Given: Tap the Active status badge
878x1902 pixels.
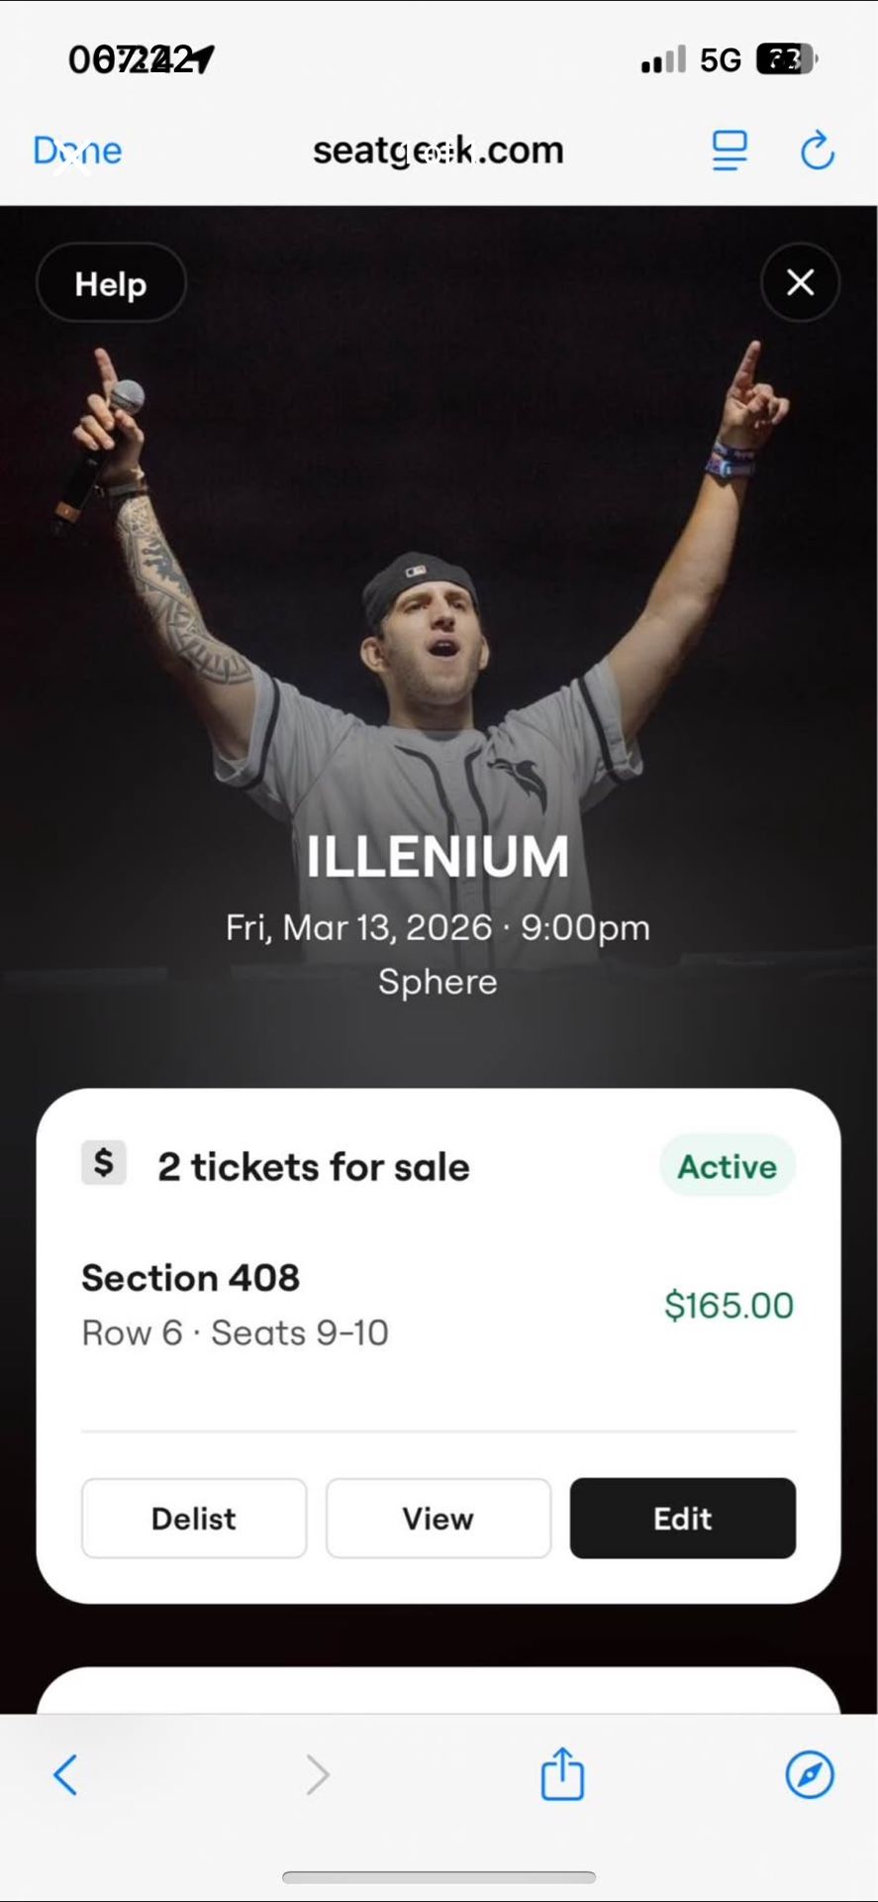Looking at the screenshot, I should (727, 1166).
